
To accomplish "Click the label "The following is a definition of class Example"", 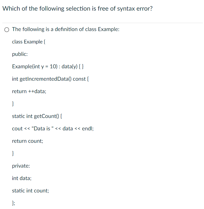I will point(66,29).
